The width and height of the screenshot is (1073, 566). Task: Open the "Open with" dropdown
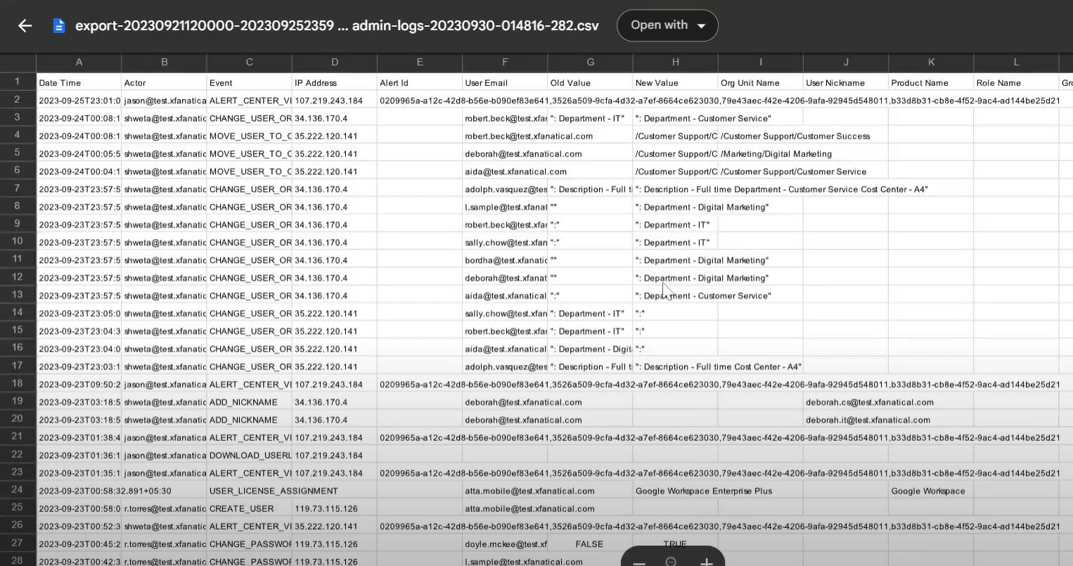667,25
